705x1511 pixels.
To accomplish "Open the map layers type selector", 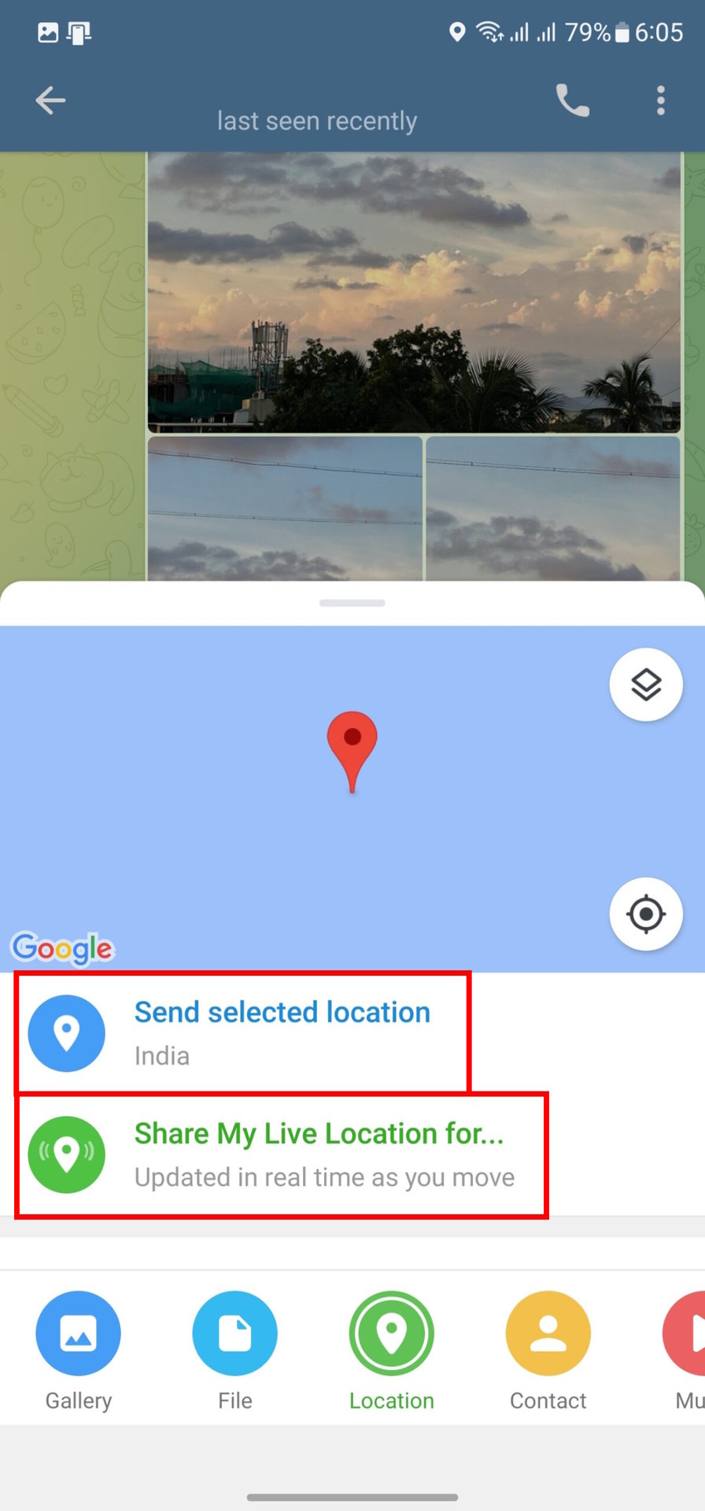I will click(x=646, y=685).
